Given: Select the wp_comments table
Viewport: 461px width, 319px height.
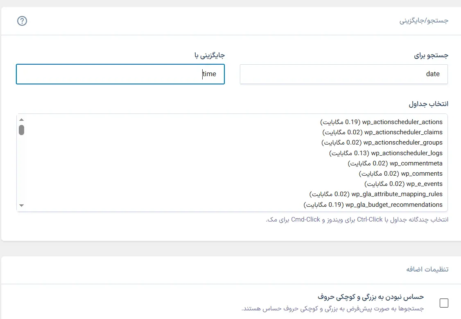Looking at the screenshot, I should tap(400, 174).
